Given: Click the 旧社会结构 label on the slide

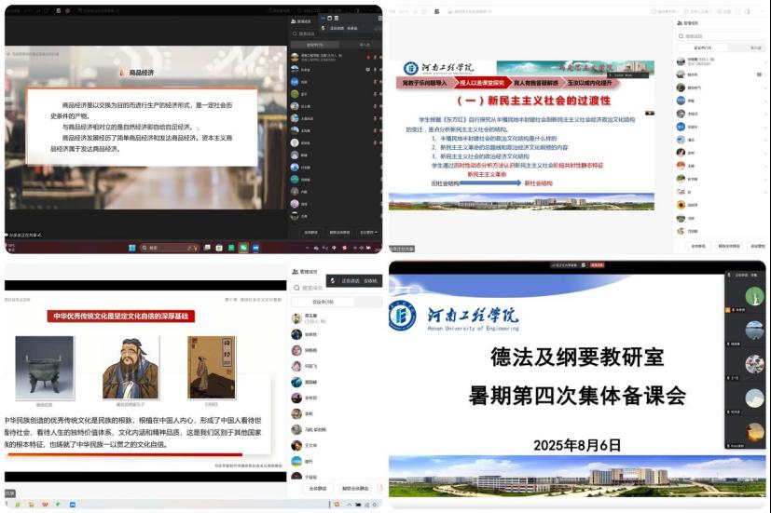Looking at the screenshot, I should tap(445, 183).
